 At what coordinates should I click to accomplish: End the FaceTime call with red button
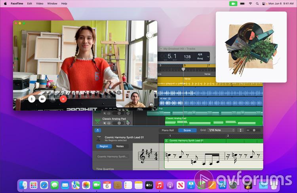click(63, 99)
